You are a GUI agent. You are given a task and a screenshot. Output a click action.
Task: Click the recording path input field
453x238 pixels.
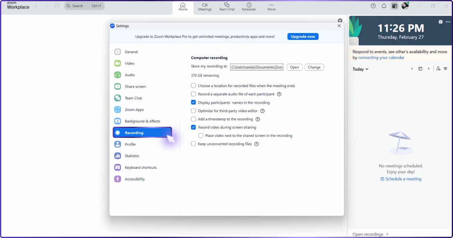click(257, 67)
